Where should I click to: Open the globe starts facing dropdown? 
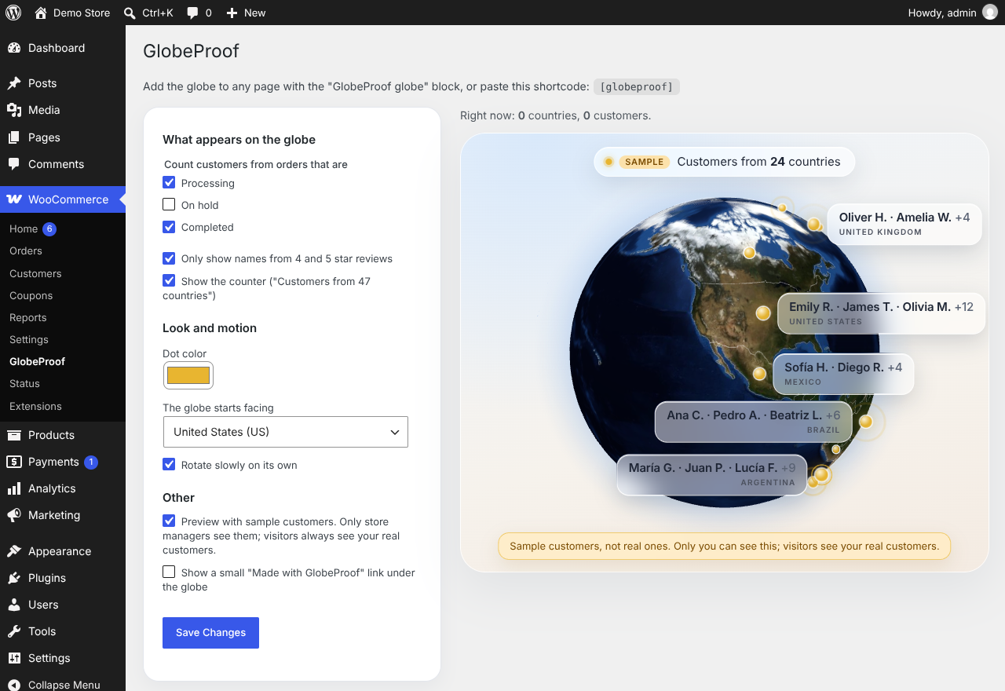click(x=285, y=432)
